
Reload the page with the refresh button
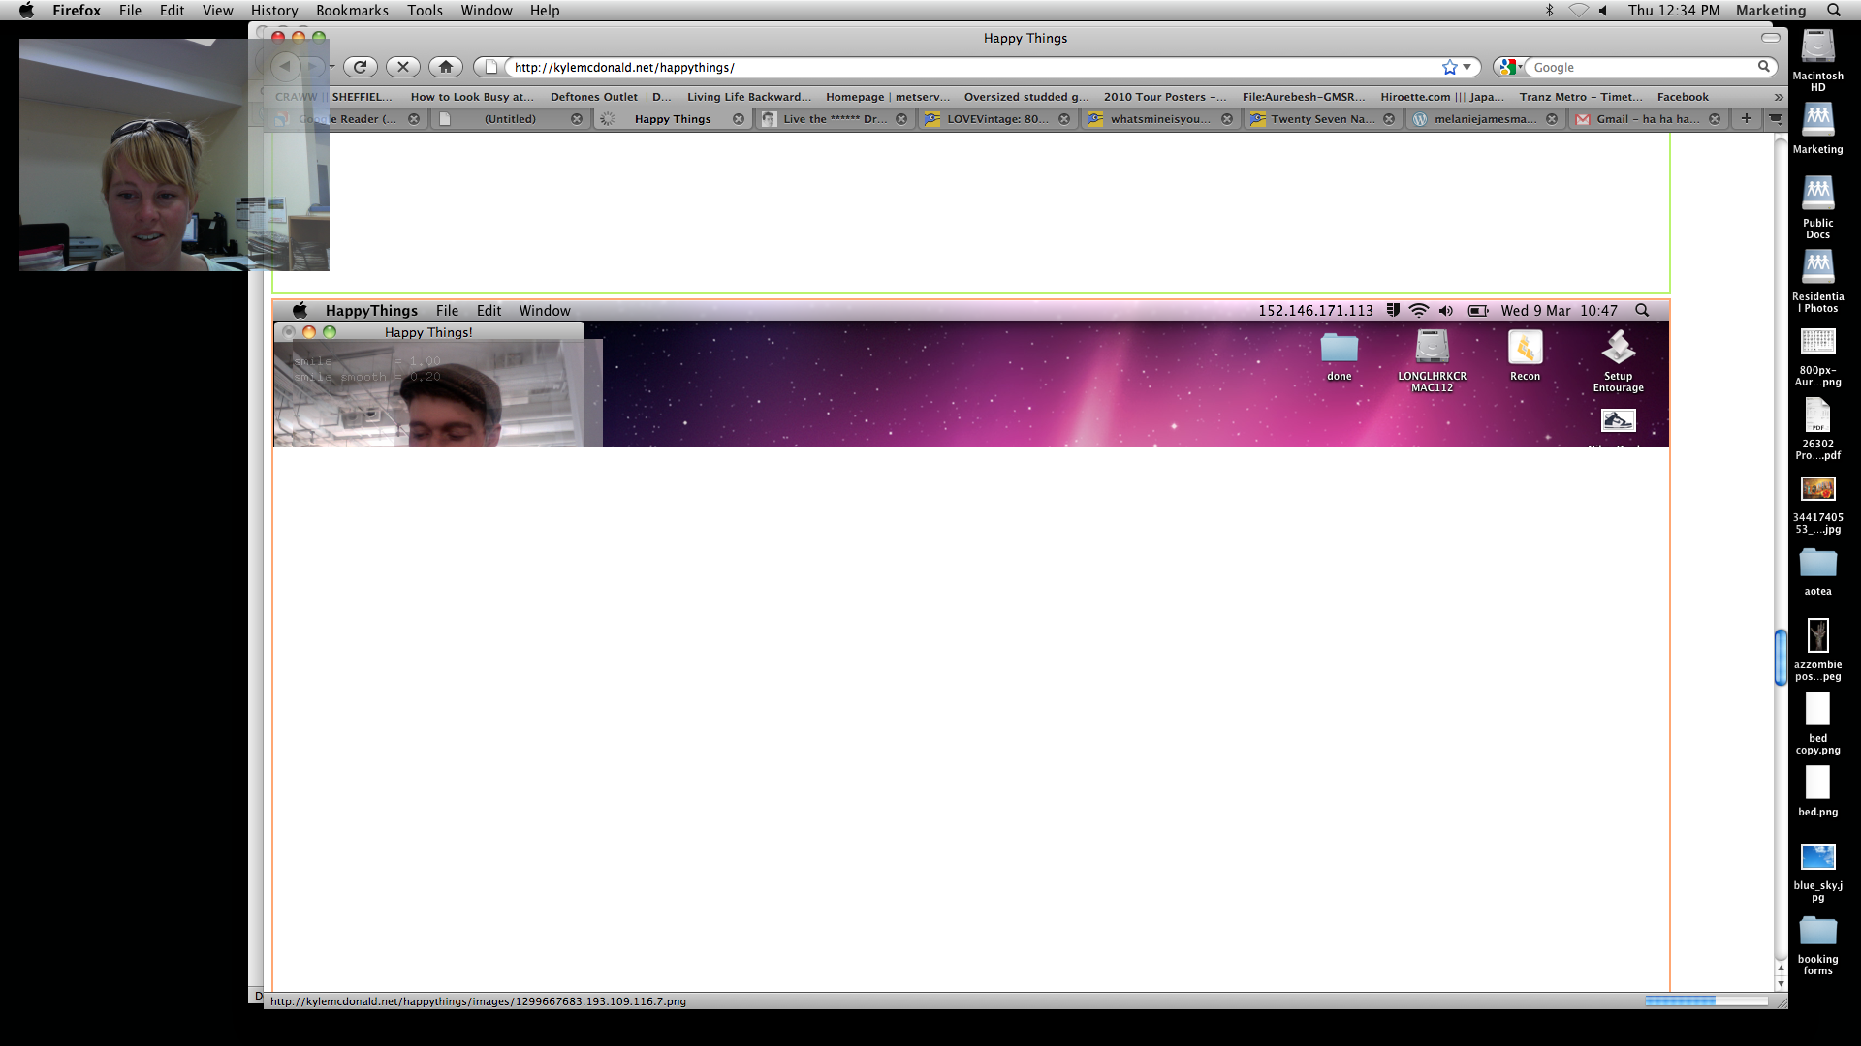coord(360,67)
